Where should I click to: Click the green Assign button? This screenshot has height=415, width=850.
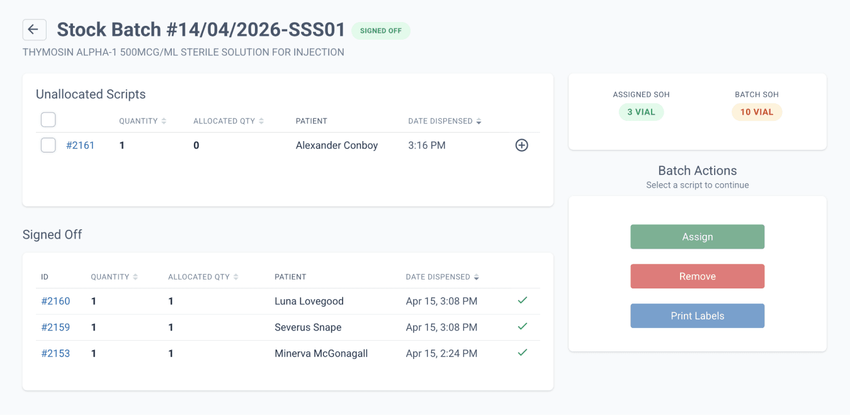point(698,237)
